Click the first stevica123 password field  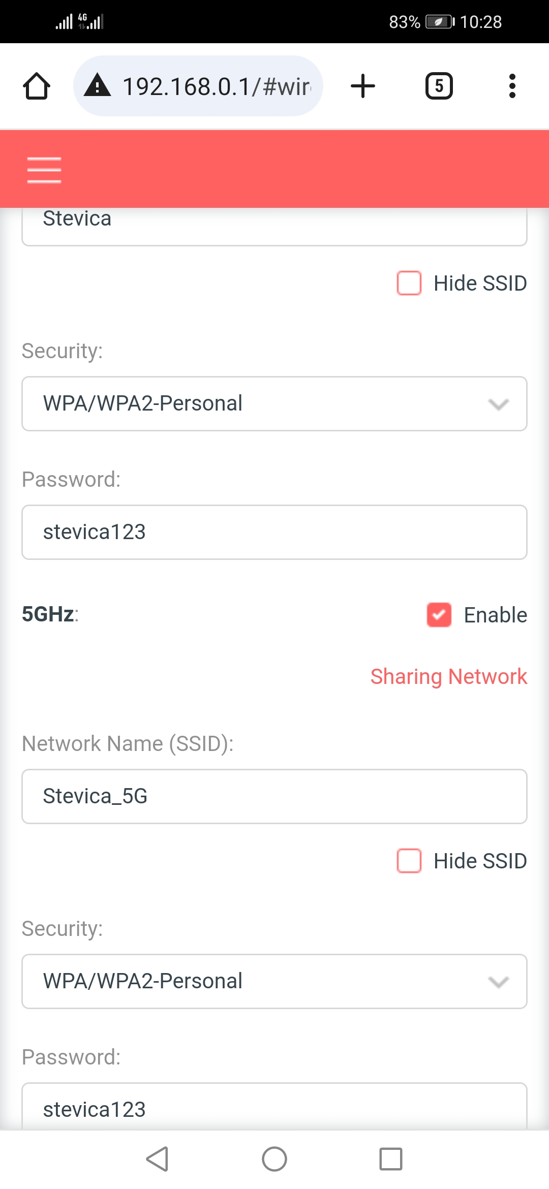pyautogui.click(x=274, y=532)
